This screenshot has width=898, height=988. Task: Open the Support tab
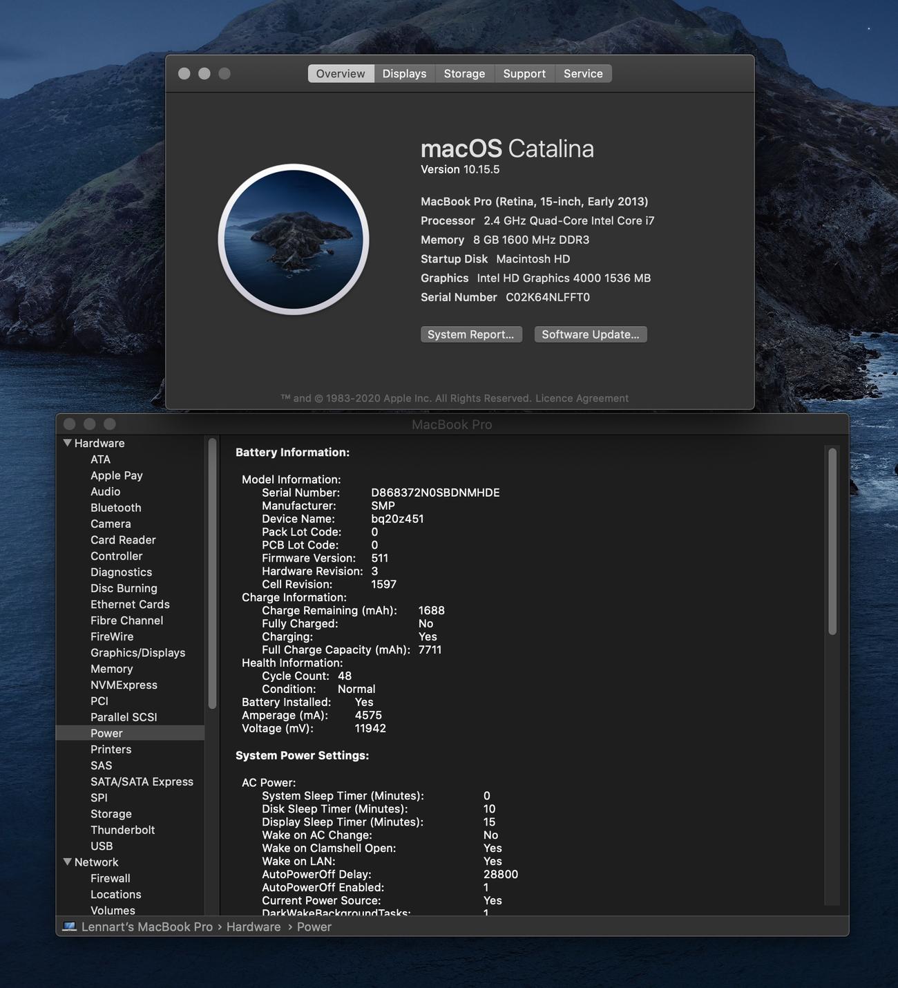point(524,74)
